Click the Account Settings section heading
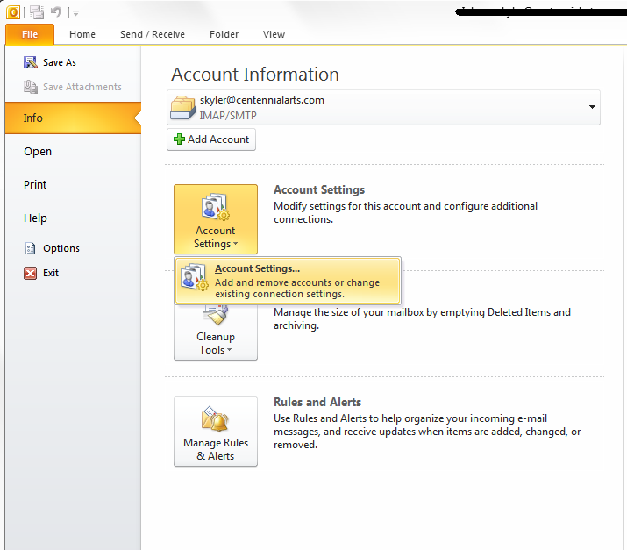 (319, 190)
